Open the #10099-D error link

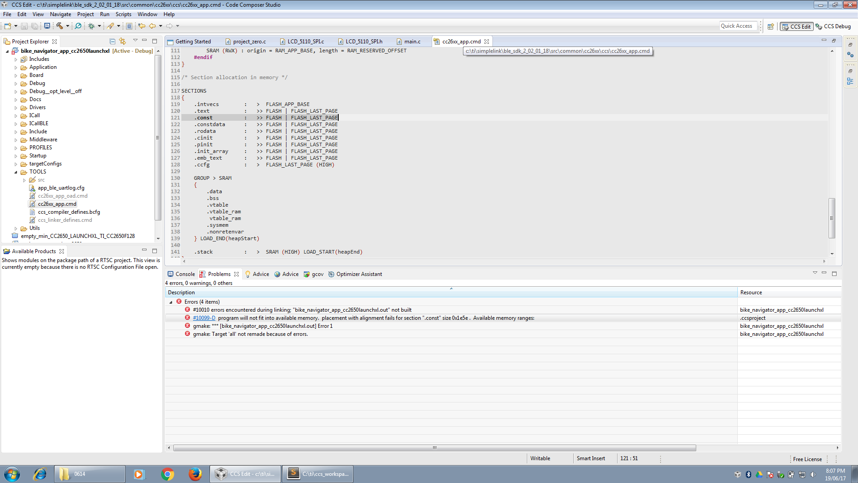pos(204,318)
